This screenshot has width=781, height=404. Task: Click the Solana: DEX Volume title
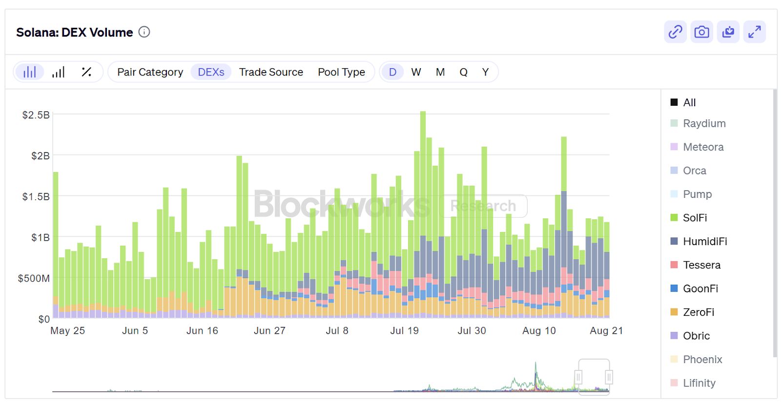pyautogui.click(x=75, y=32)
